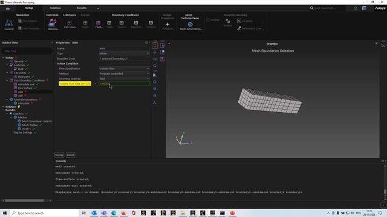
Task: Click the Name field showing inlet
Action: pyautogui.click(x=124, y=48)
